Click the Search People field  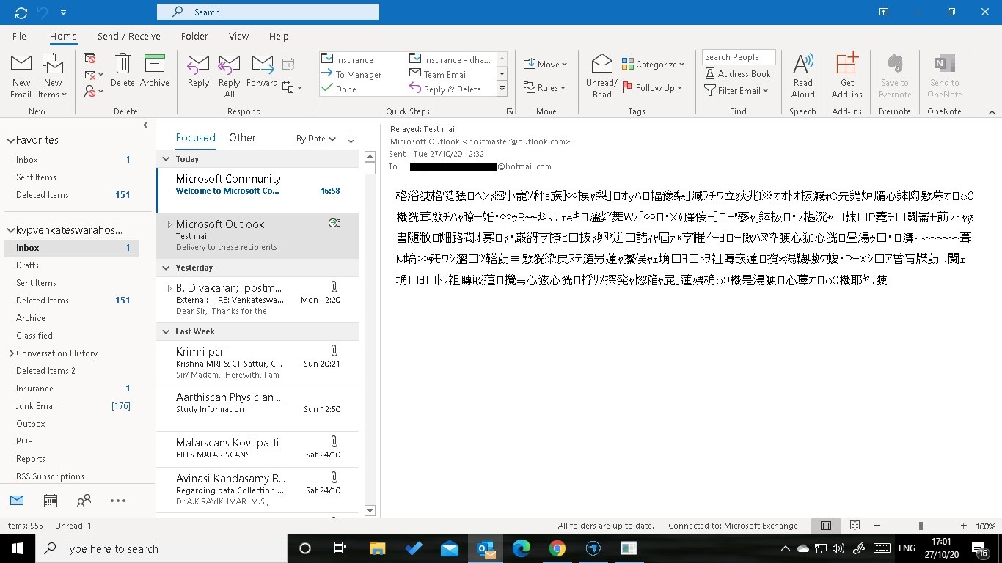[x=739, y=57]
